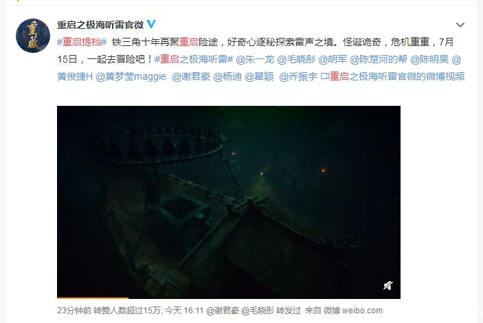Open the account name 重启之极海听雷官微

click(100, 24)
